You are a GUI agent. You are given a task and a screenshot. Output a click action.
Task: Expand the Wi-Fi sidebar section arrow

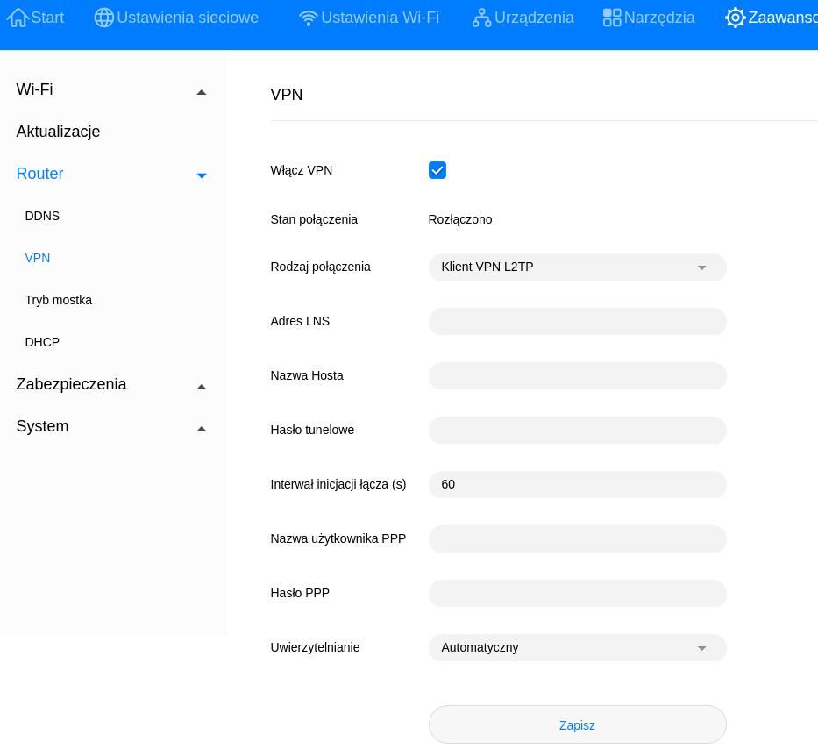pyautogui.click(x=202, y=92)
